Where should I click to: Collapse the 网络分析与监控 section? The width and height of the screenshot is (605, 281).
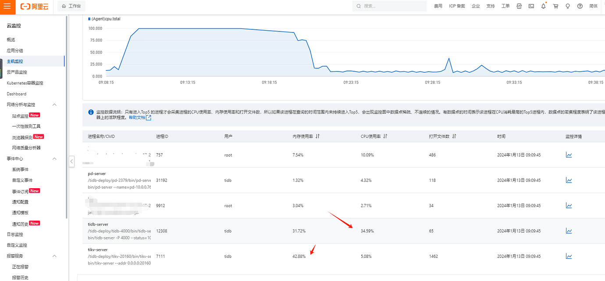point(54,105)
